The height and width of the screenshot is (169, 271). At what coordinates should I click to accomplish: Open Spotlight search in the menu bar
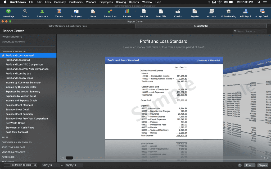(x=259, y=2)
